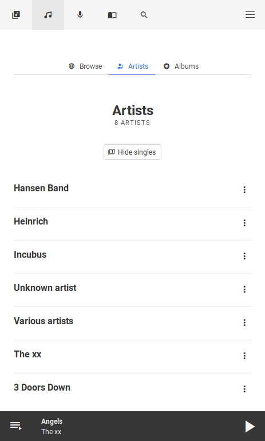Start playback with the play button

tap(250, 426)
